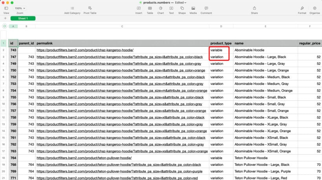Click the 'variable' cell for Abominable Hoodie
Image resolution: width=322 pixels, height=180 pixels.
pos(221,50)
